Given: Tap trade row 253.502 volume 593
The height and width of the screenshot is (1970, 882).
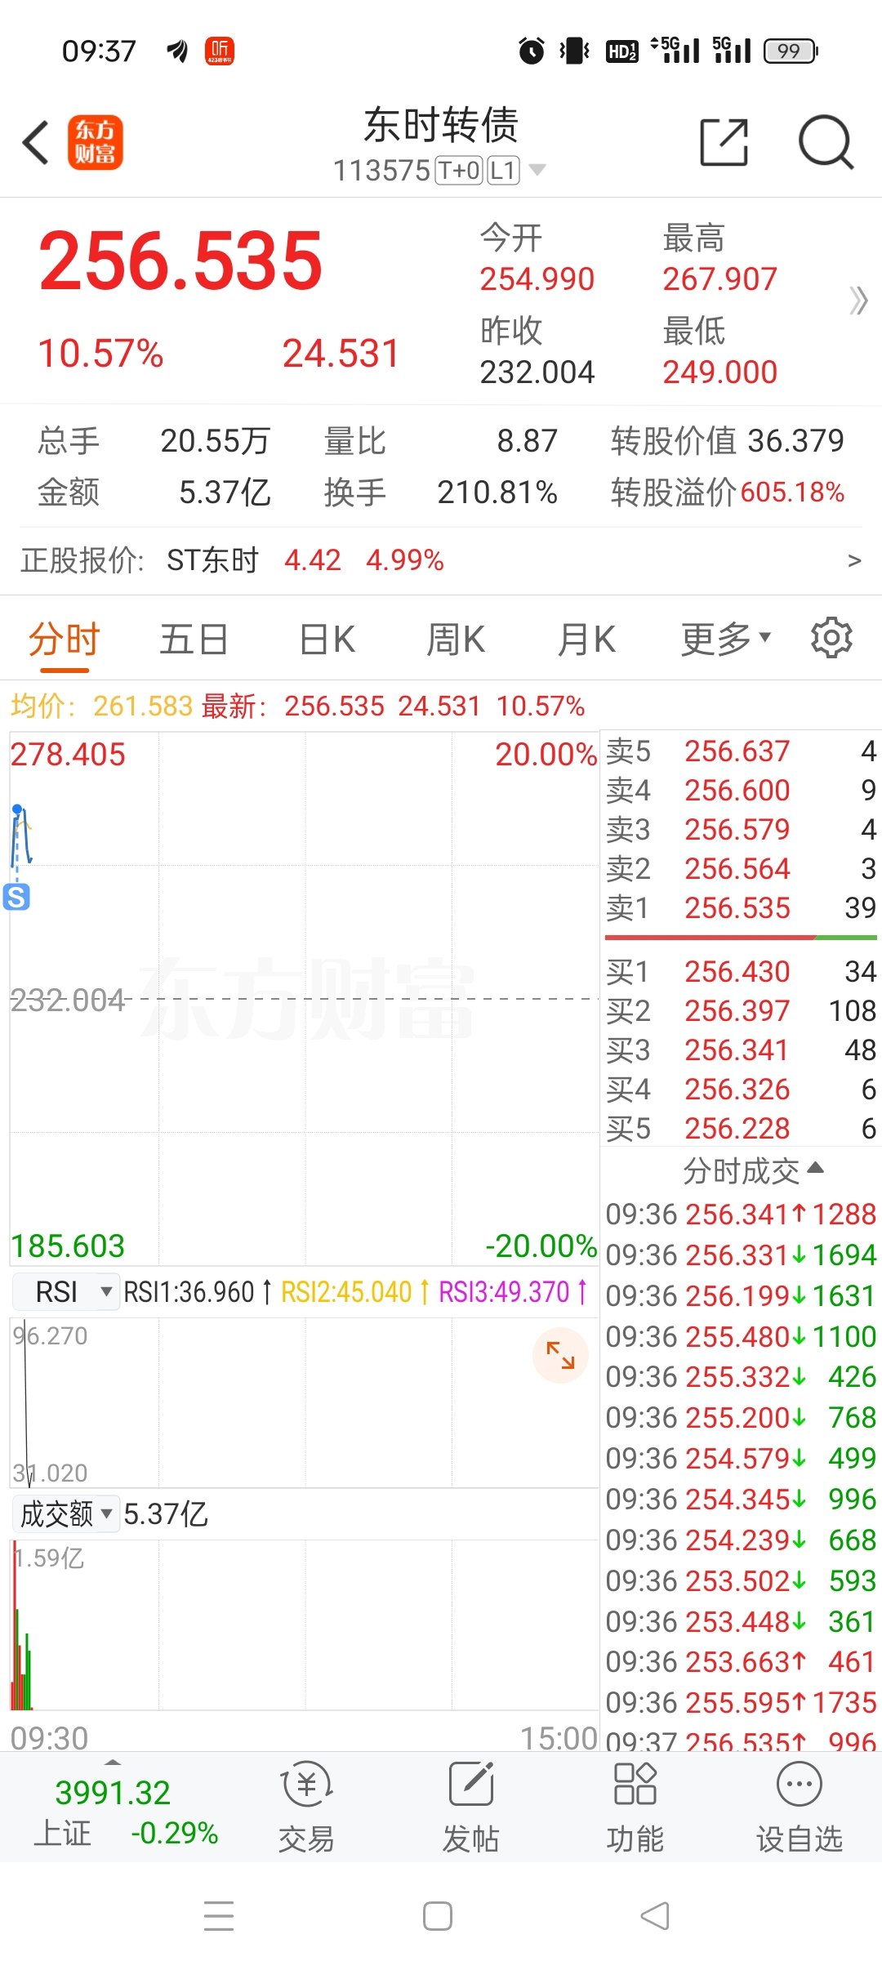Looking at the screenshot, I should 741,1581.
